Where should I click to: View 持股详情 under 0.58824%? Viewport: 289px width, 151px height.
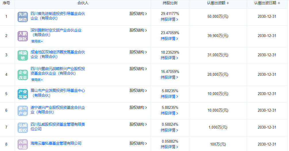point(169,130)
